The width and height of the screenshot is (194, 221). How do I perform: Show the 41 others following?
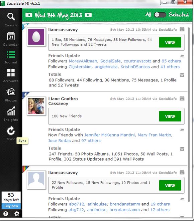coord(170,67)
